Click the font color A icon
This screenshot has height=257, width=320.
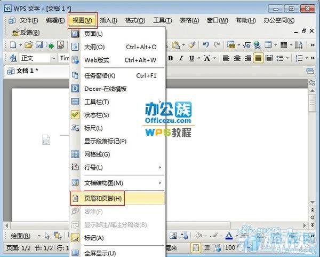(x=229, y=236)
